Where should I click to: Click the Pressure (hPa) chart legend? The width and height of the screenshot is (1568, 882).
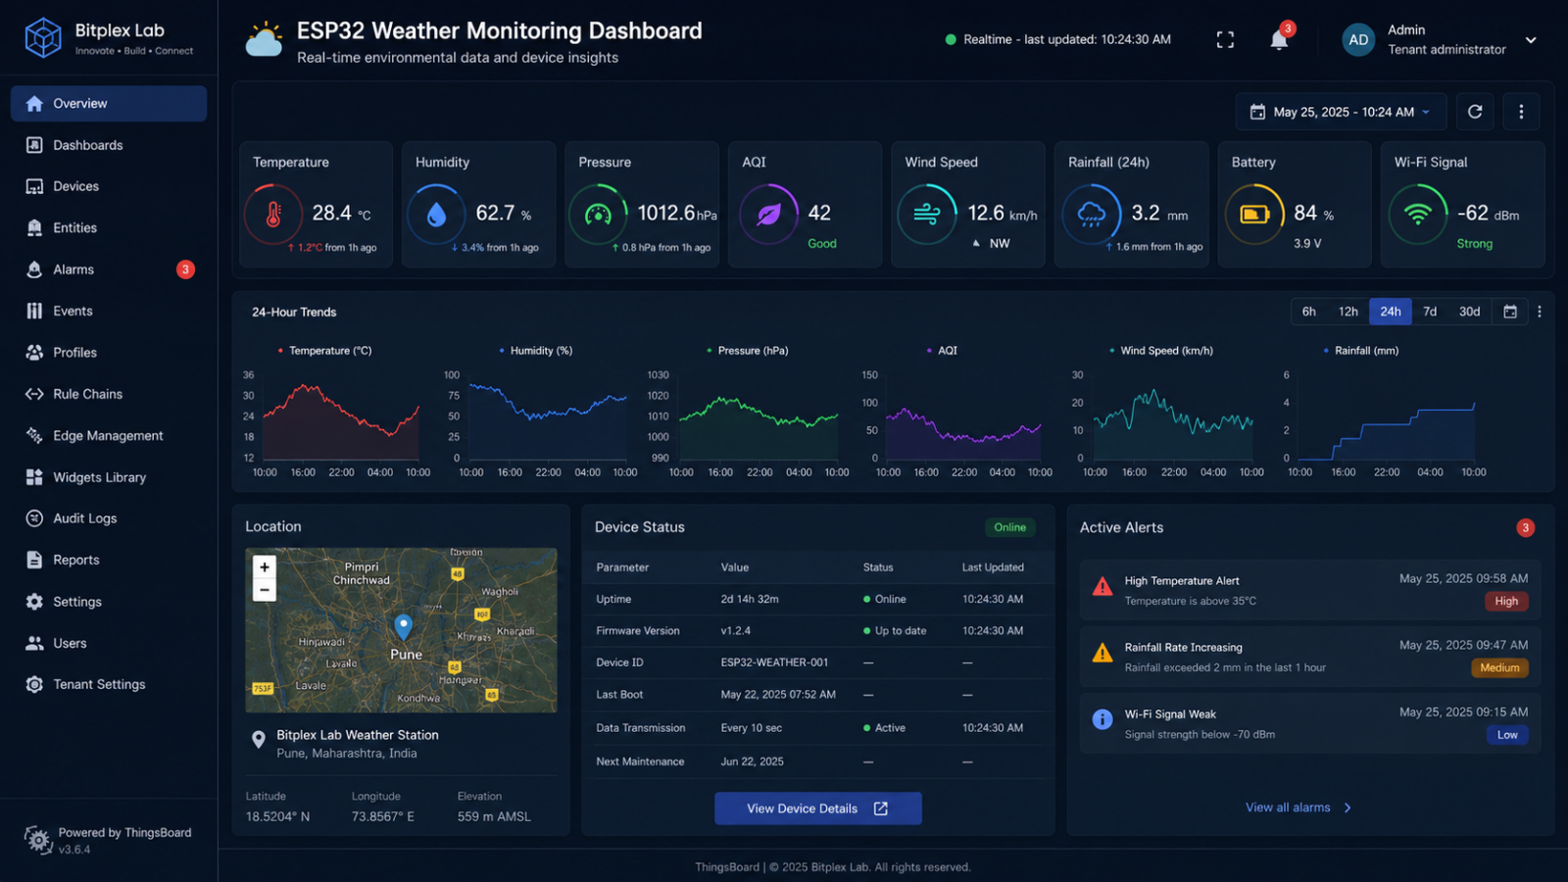point(748,351)
